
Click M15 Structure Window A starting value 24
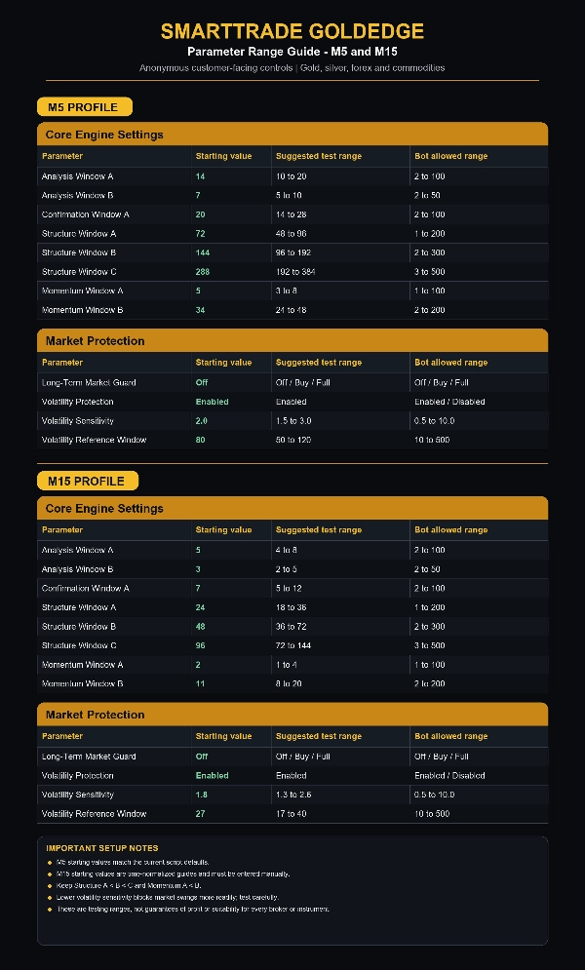(200, 607)
